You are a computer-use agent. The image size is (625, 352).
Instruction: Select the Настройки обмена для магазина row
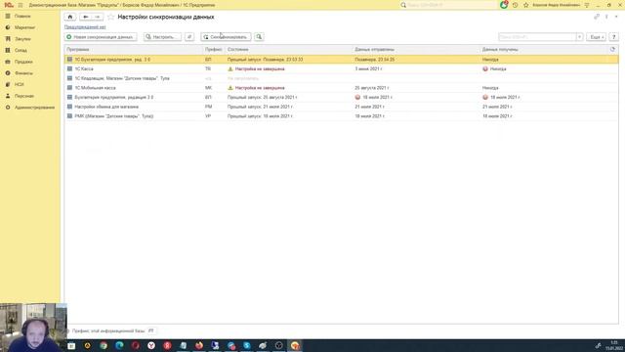(x=342, y=107)
